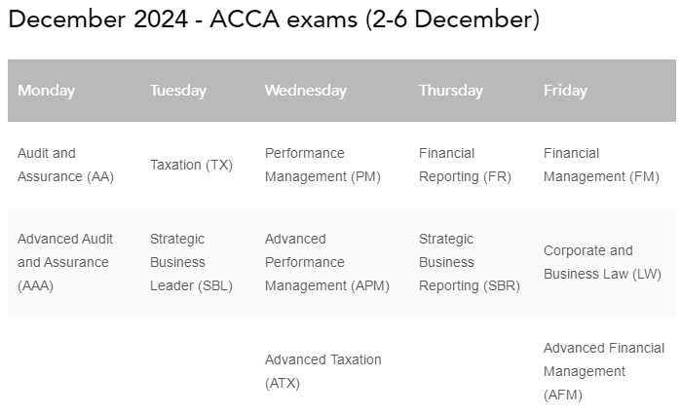Select the Tuesday column header

[x=178, y=91]
